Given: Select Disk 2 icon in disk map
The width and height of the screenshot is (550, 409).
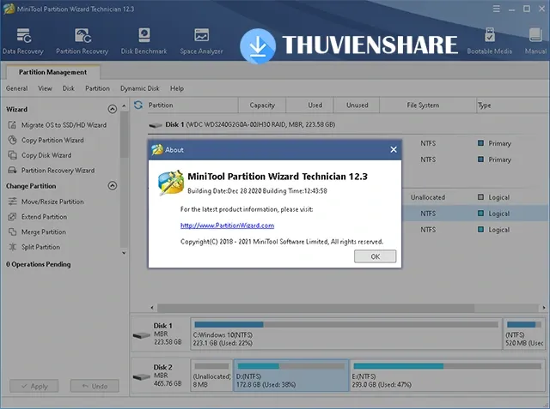Looking at the screenshot, I should coord(141,376).
